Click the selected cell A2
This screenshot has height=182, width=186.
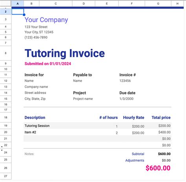tap(18, 11)
